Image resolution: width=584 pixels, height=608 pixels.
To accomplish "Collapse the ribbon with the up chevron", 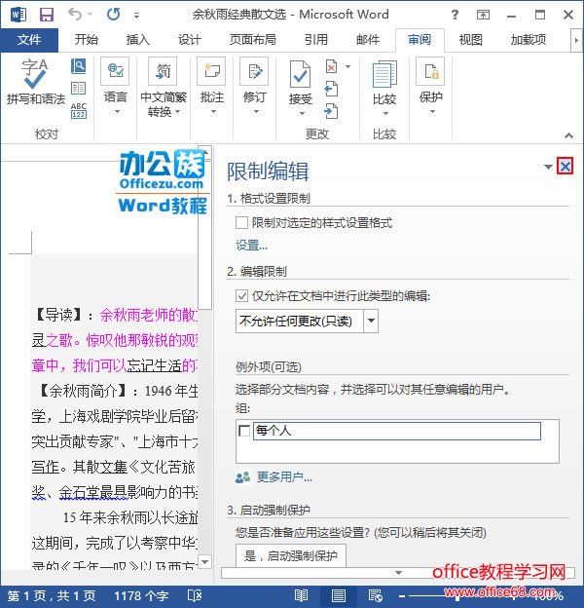I will [568, 134].
